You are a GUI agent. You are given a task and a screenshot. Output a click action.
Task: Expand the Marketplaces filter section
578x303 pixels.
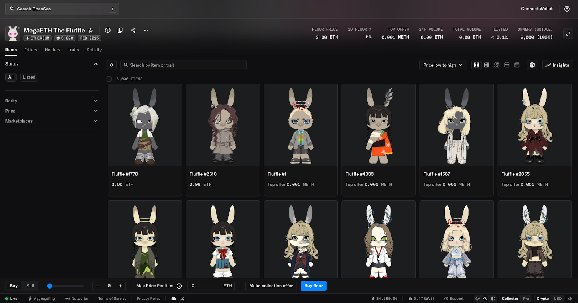51,121
